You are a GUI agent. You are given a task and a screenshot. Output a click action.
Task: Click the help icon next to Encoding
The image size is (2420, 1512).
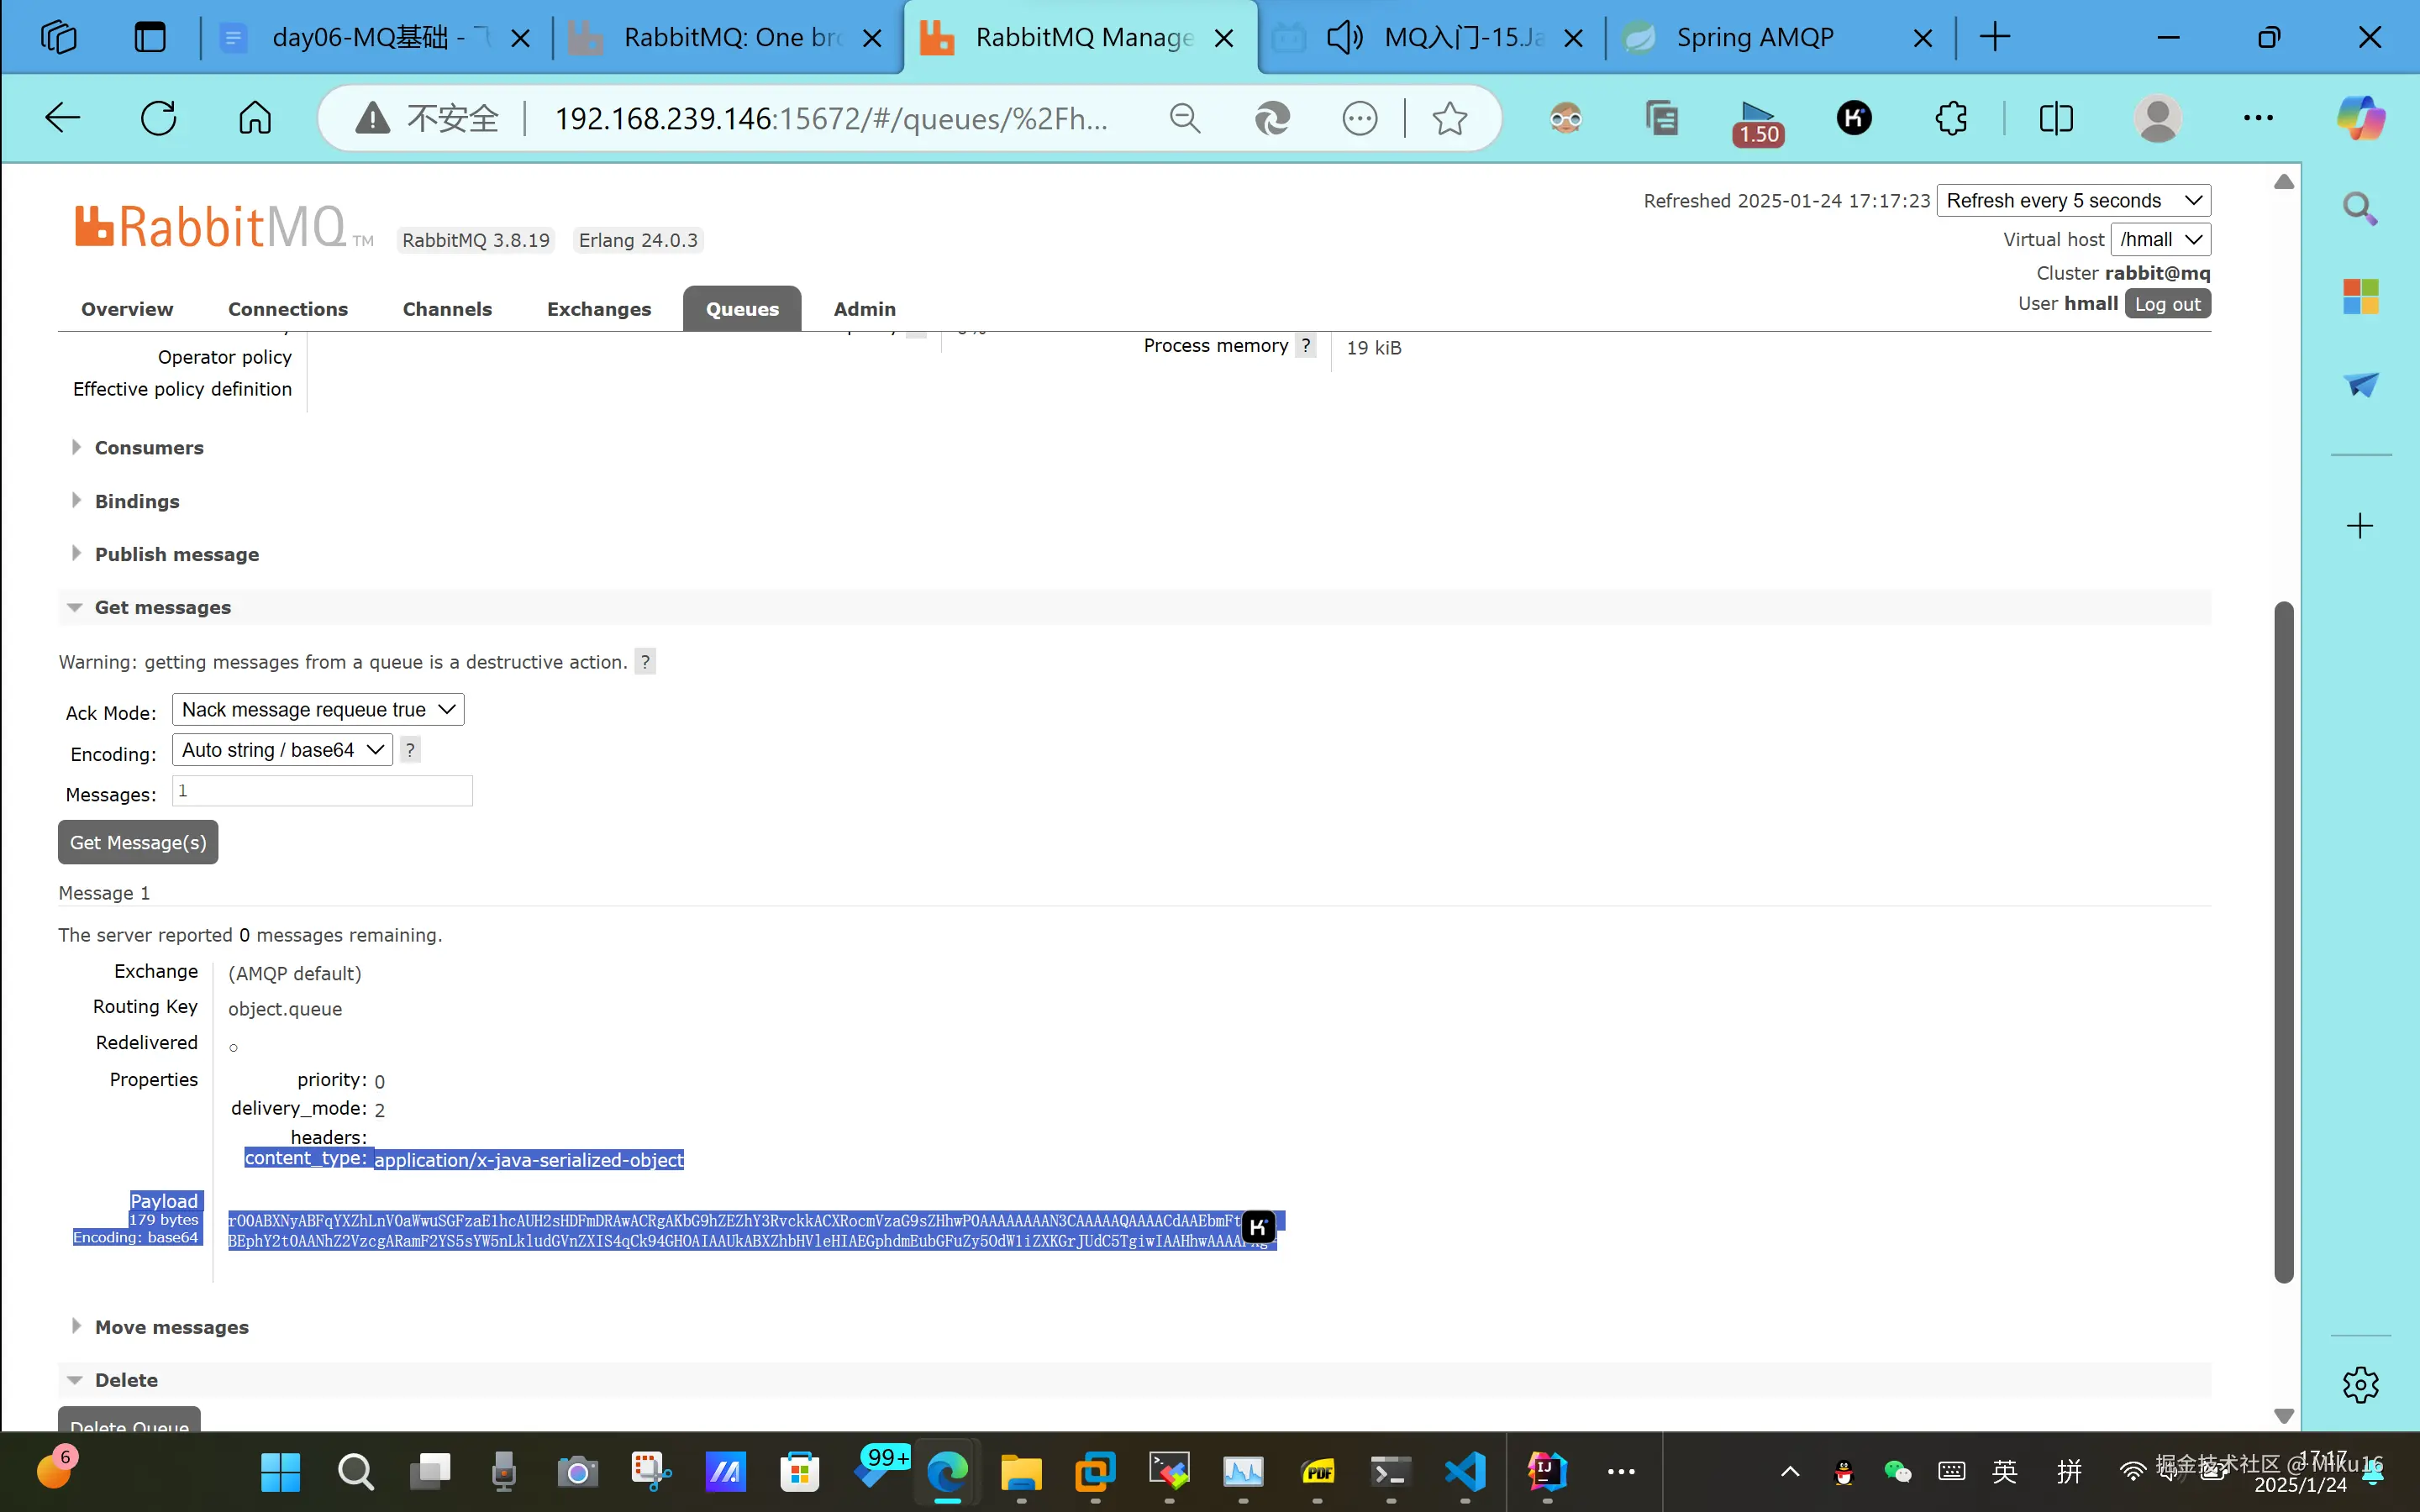click(x=410, y=750)
